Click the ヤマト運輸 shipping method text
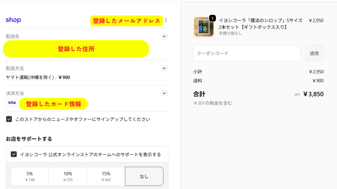 38,77
